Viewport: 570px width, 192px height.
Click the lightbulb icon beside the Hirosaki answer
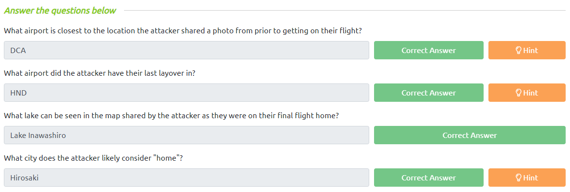[x=519, y=178]
